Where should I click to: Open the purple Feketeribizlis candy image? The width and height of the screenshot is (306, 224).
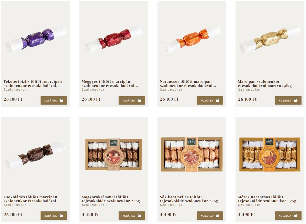36,38
